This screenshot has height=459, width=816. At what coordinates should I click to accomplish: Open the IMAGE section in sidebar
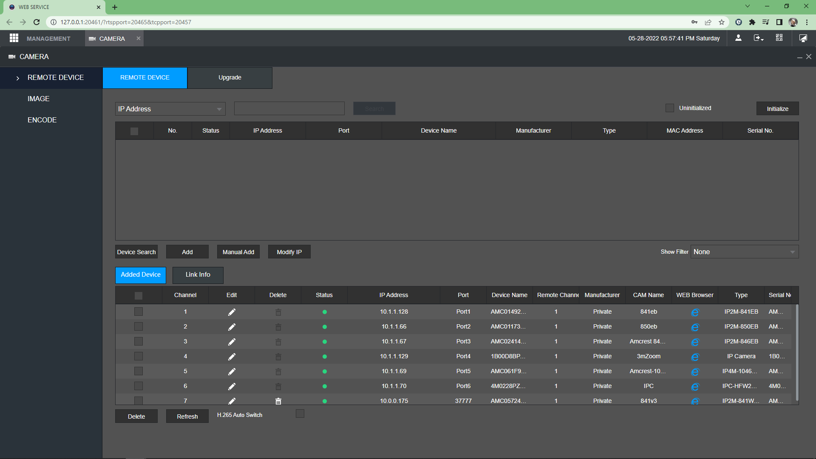pyautogui.click(x=38, y=99)
